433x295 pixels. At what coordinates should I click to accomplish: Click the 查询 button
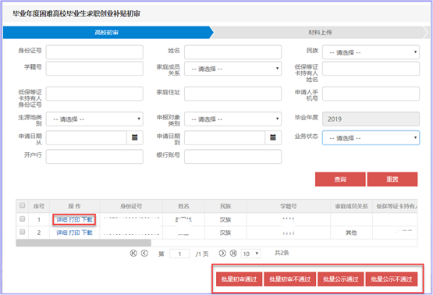[x=340, y=179]
